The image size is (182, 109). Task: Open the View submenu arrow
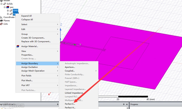(57, 51)
